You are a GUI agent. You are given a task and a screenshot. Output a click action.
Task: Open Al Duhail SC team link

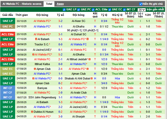point(79,34)
